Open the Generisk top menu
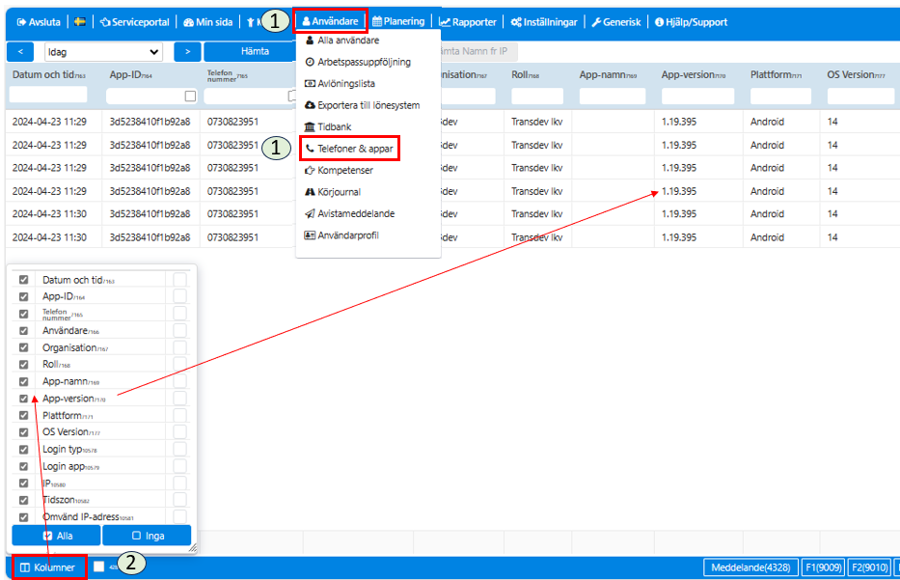The height and width of the screenshot is (580, 900). pos(615,22)
